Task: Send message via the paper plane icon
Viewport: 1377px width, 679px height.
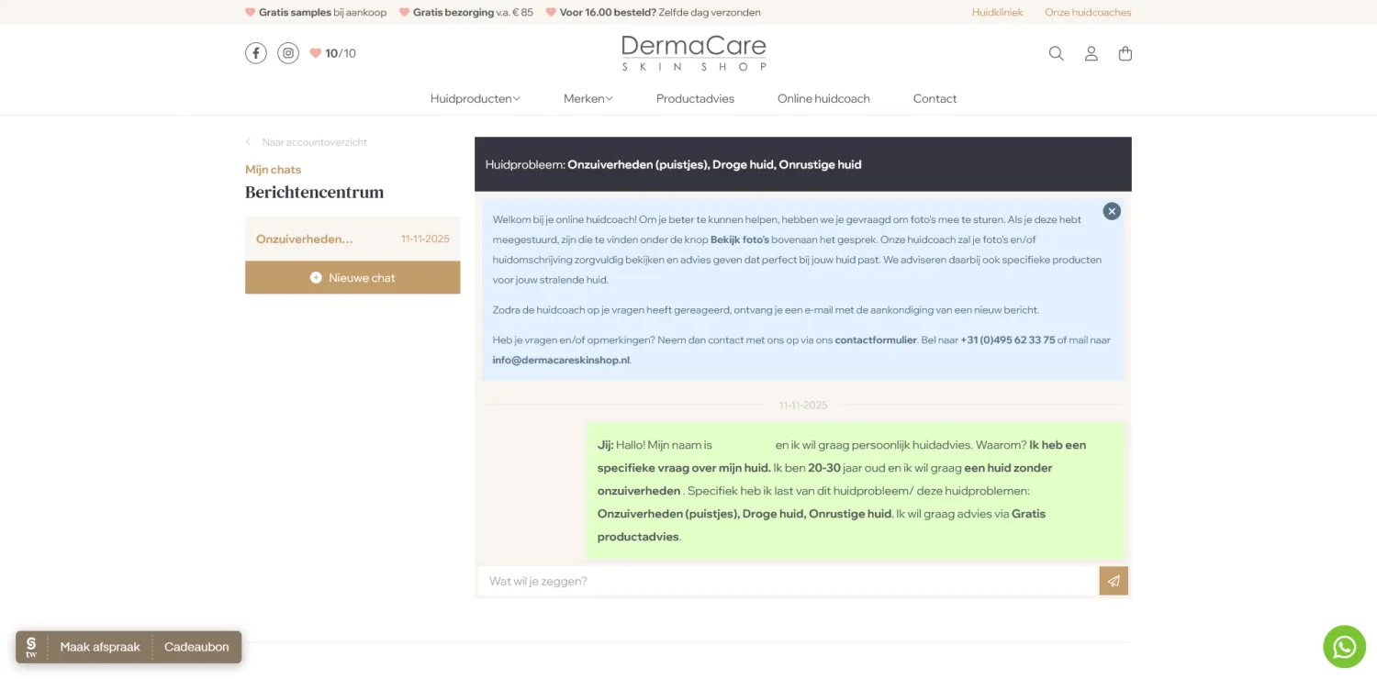Action: (1113, 580)
